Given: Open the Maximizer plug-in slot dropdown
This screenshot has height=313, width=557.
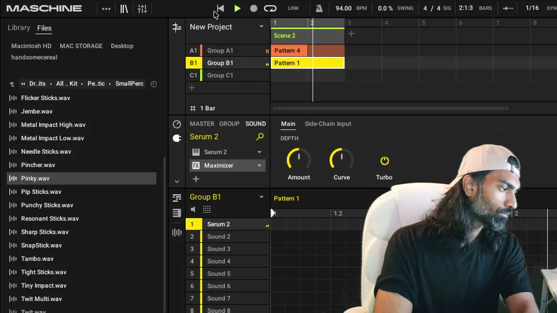Looking at the screenshot, I should tap(259, 166).
